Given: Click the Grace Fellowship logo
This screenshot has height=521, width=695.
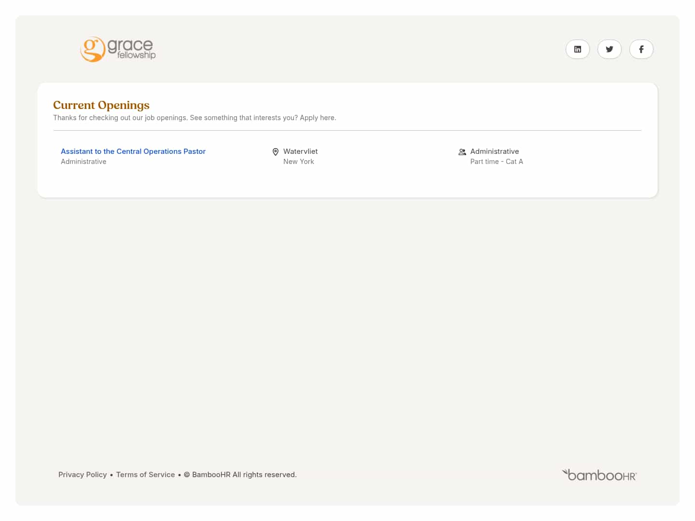Looking at the screenshot, I should pos(118,49).
